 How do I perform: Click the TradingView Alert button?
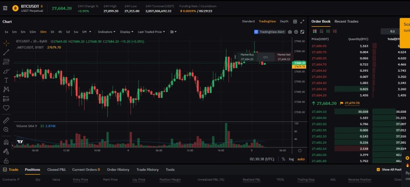point(269,32)
